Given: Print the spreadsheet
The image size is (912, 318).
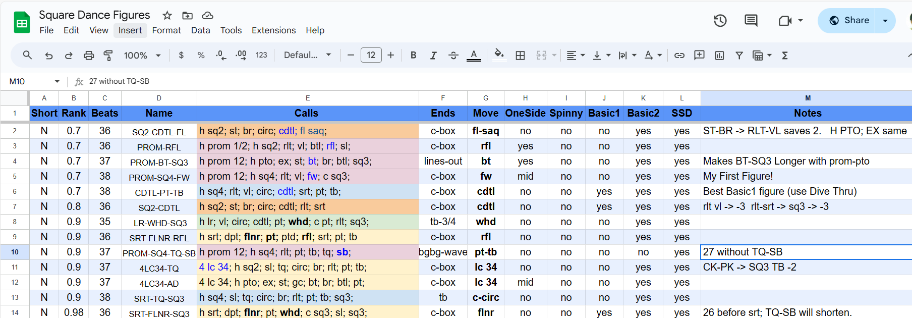Looking at the screenshot, I should pyautogui.click(x=89, y=56).
